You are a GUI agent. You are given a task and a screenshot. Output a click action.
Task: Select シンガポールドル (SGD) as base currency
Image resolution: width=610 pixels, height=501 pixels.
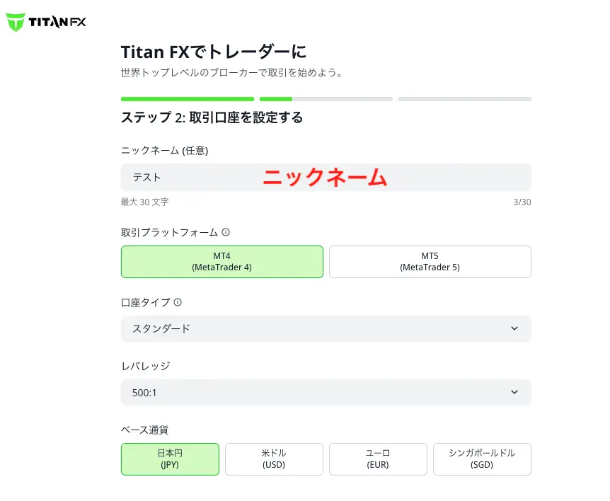pyautogui.click(x=482, y=459)
